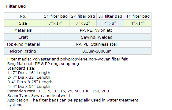Select the 2# filter bag header cell

click(x=83, y=16)
